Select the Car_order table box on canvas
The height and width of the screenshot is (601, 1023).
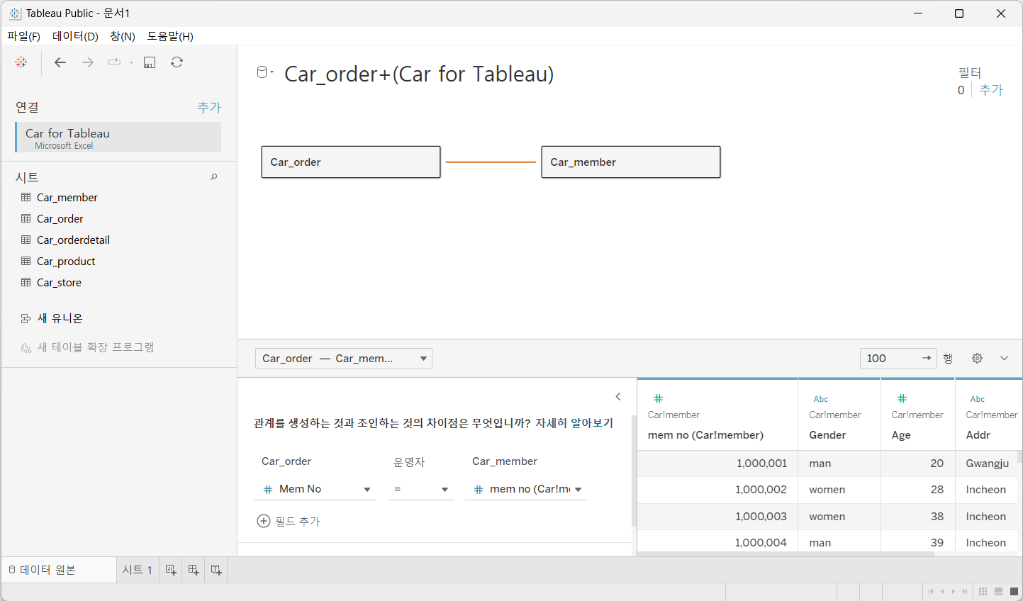click(351, 162)
